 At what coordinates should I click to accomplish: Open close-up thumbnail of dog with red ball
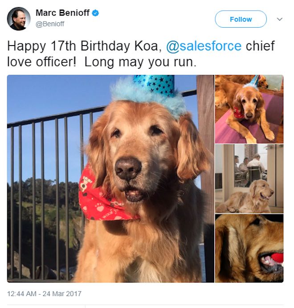point(249,248)
